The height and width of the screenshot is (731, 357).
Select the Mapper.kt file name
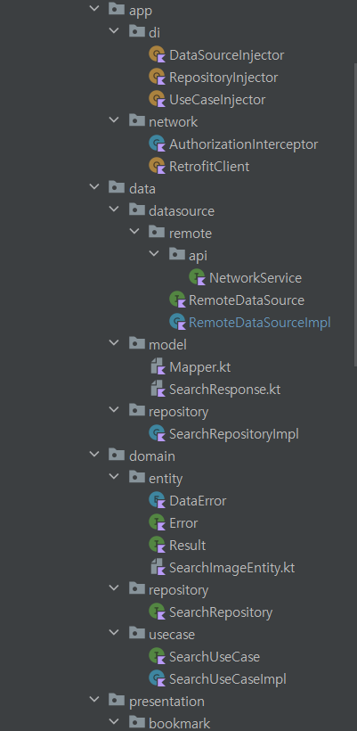(x=200, y=367)
